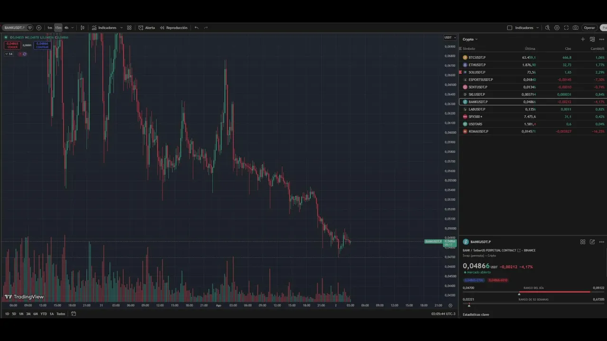
Task: Open watchlist more options menu
Action: (601, 39)
